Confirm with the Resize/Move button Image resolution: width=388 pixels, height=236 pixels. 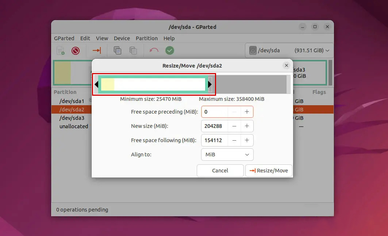click(x=269, y=170)
